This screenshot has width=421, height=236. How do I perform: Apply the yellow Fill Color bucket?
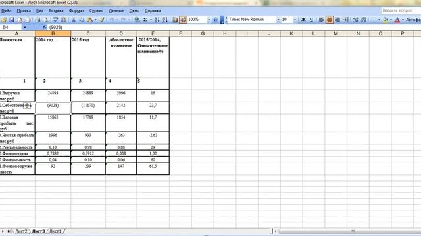pyautogui.click(x=386, y=20)
